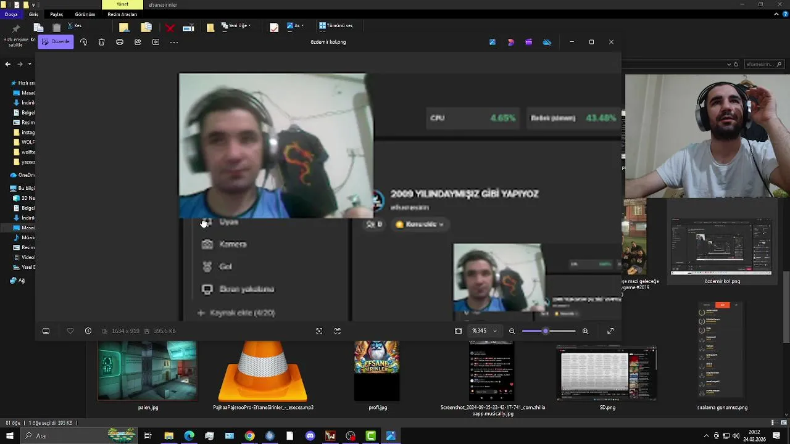790x444 pixels.
Task: Favorite the photo with the heart icon
Action: tap(70, 331)
